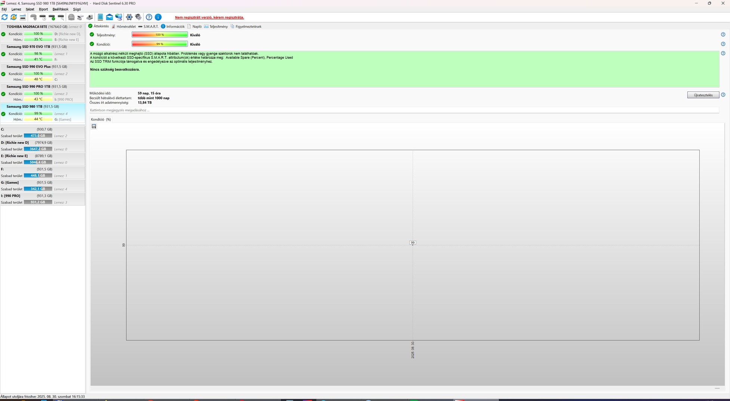This screenshot has width=730, height=401.
Task: Switch to the Információk tab
Action: (x=173, y=27)
